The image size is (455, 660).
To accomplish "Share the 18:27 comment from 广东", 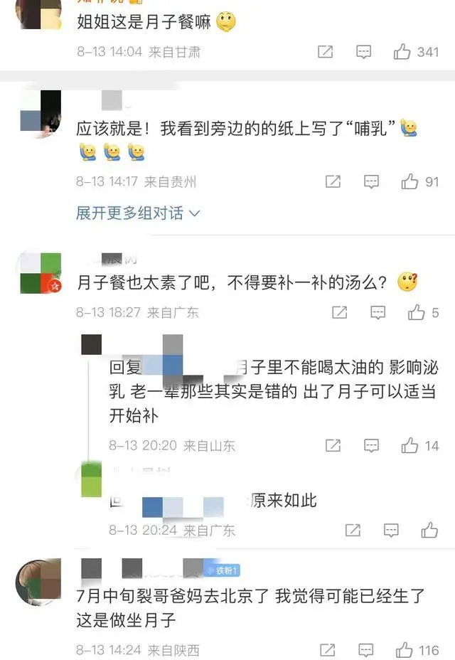I will [x=340, y=312].
